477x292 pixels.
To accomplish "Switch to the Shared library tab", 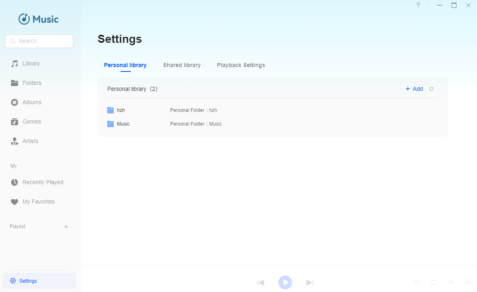I will click(x=182, y=65).
